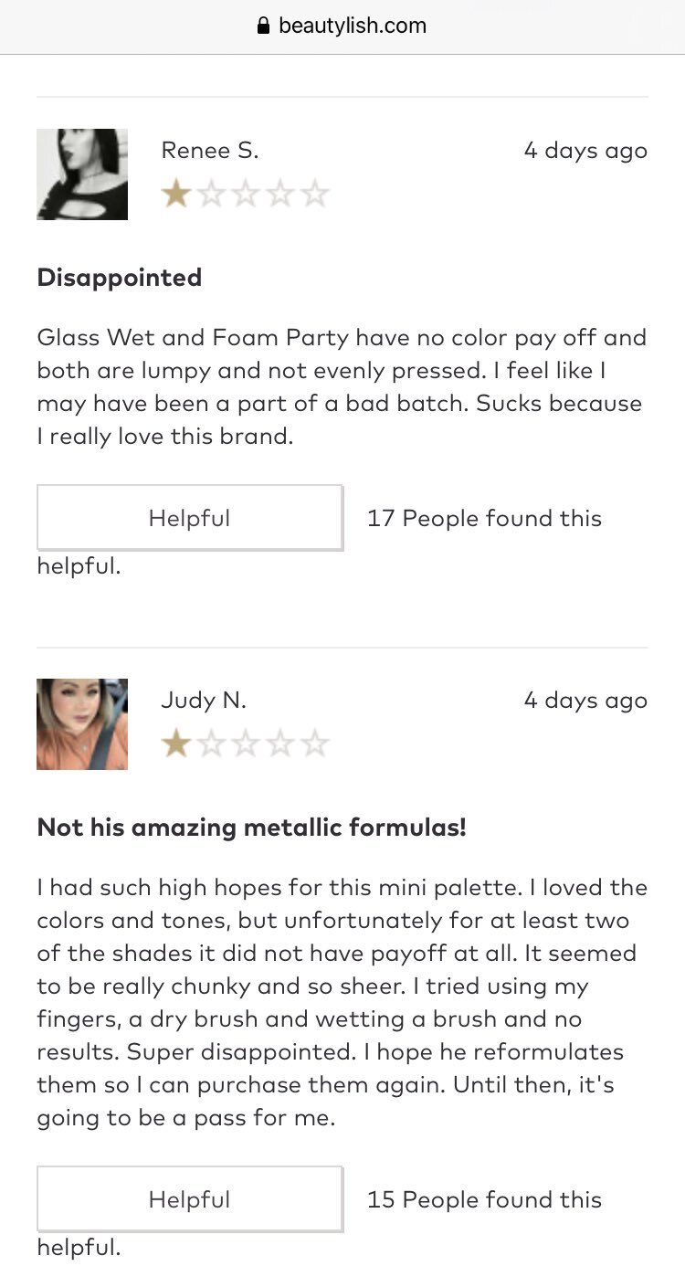Click the filled gold star on Renee's review
Image resolution: width=685 pixels, height=1266 pixels.
click(x=175, y=194)
